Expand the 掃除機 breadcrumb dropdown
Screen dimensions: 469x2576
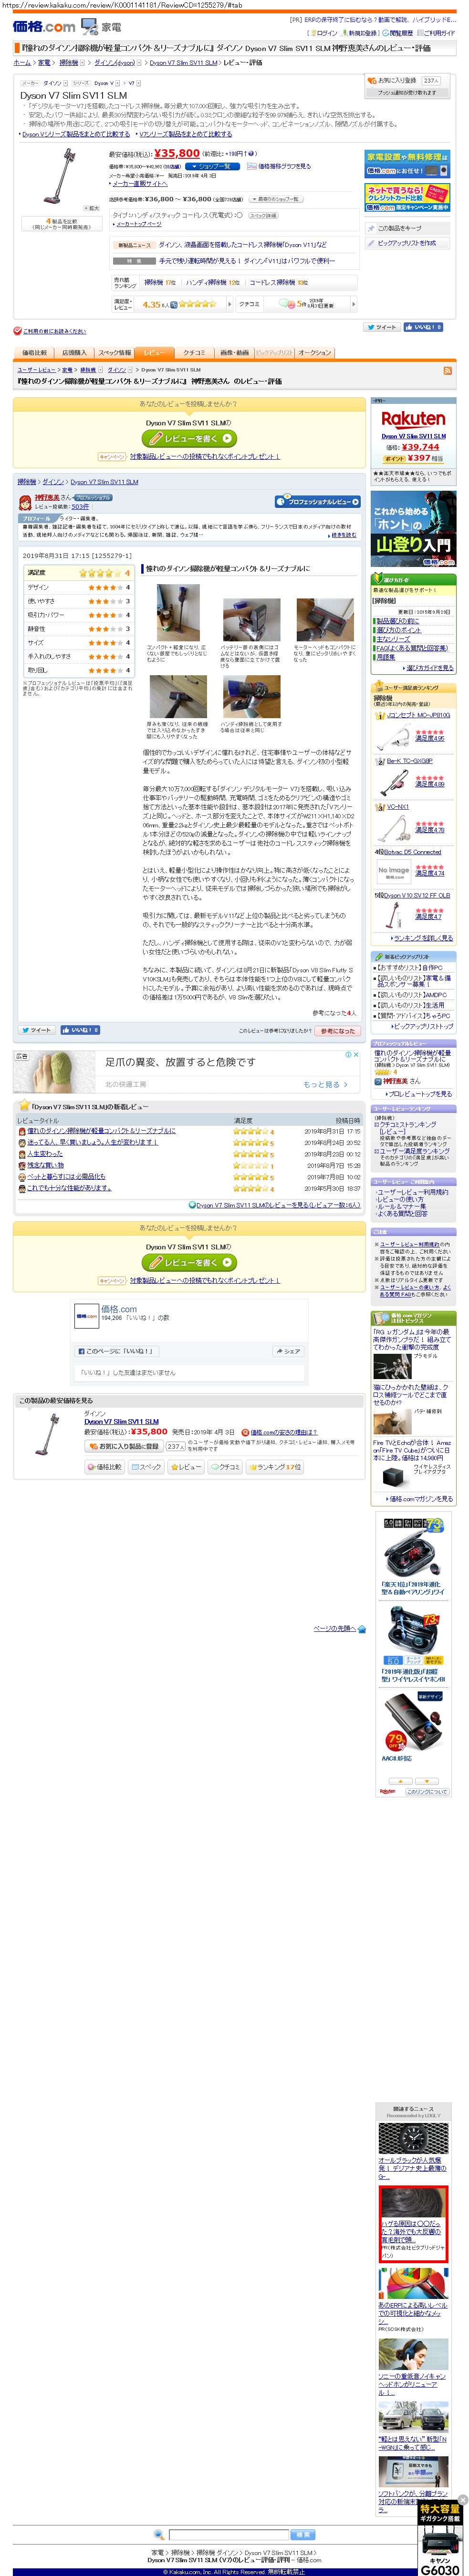point(83,62)
